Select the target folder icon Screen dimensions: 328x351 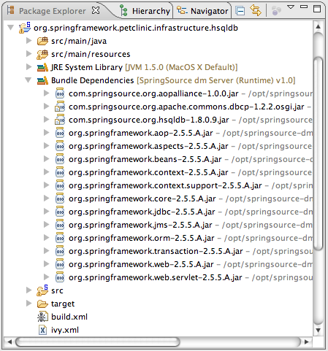point(42,304)
